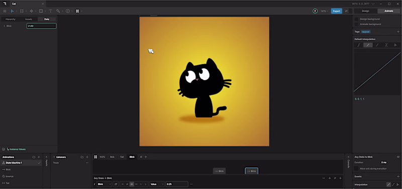Select the Artboard frame tool
The image size is (402, 189).
(22, 11)
